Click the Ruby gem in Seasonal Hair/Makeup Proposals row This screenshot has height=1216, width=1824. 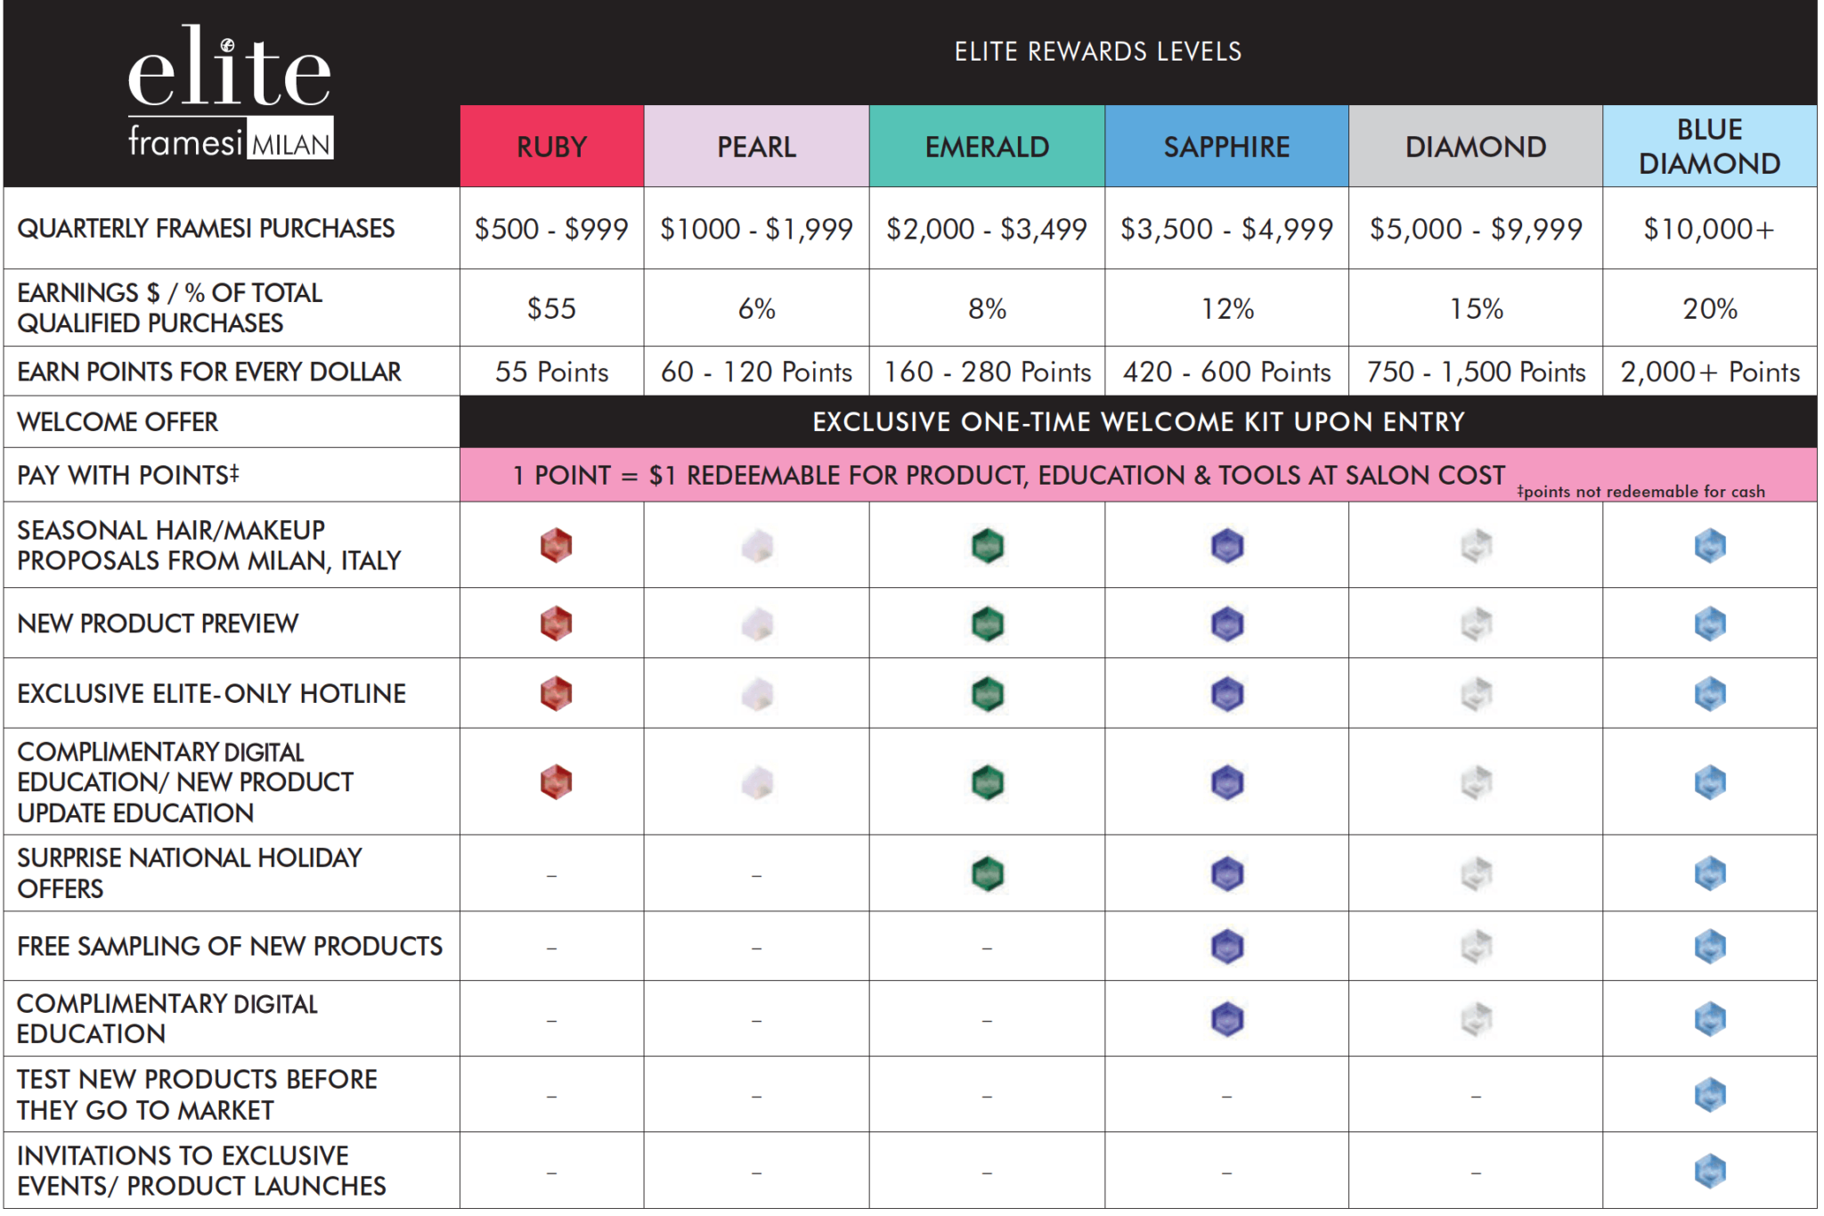(x=556, y=545)
